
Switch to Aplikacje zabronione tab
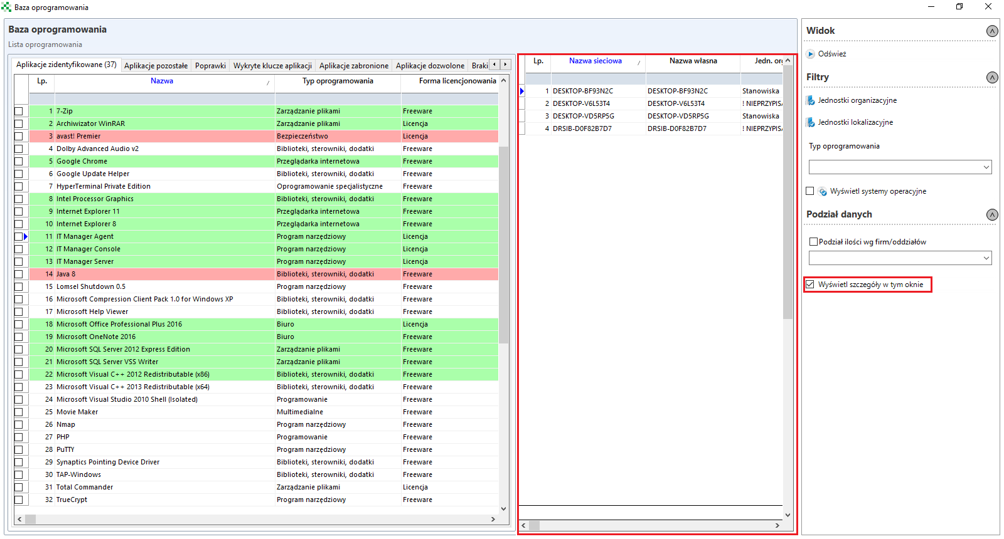pos(354,66)
